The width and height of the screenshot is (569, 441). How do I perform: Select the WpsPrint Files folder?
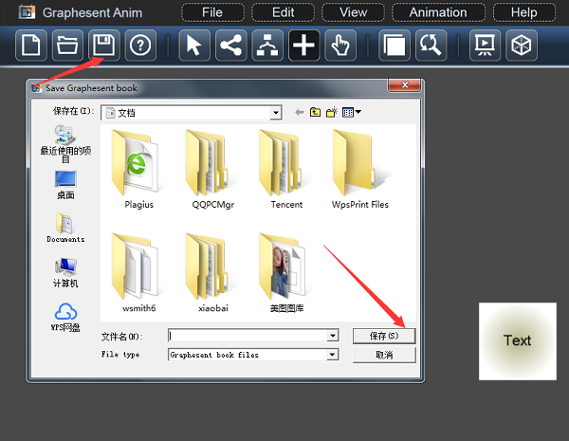pos(360,169)
